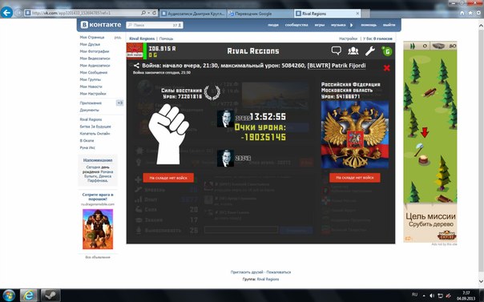Screen dimensions: 484x302
Task: Click 'Настройки' link above the game frame
Action: [348, 39]
